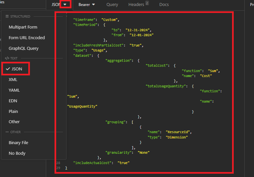Click line number 29 in gutter
This screenshot has height=177, width=254.
58,168
